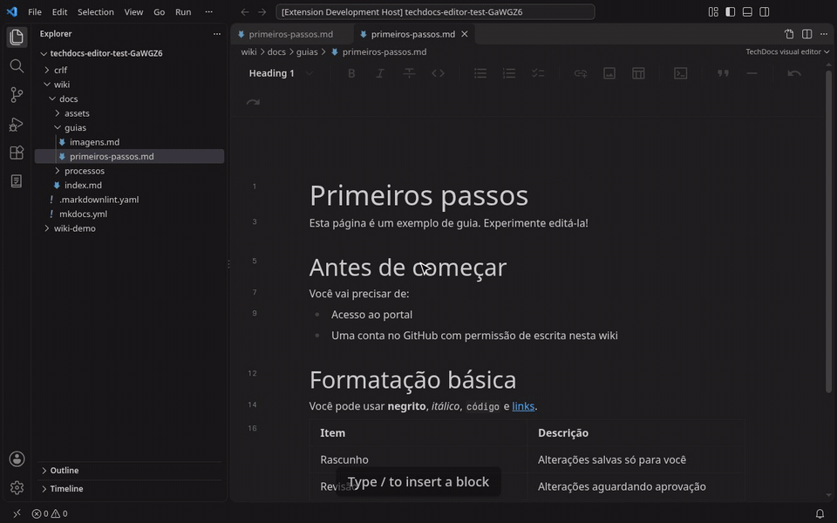
Task: Show hidden menu bar items ellipsis
Action: (208, 11)
